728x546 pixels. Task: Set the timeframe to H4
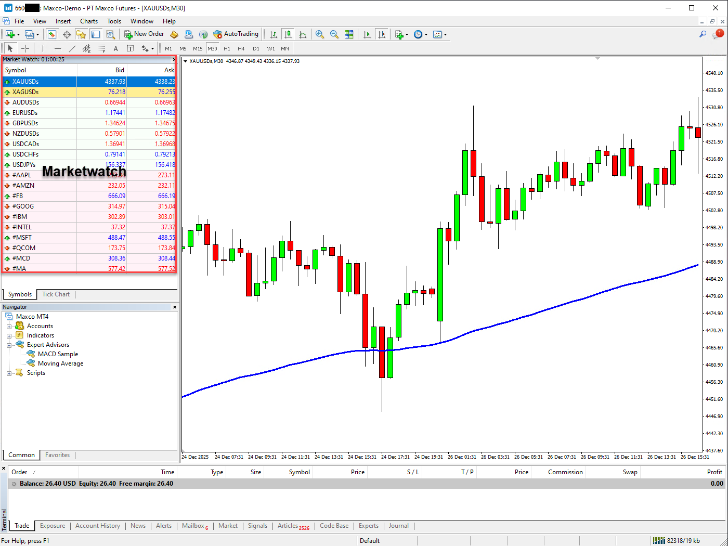tap(241, 48)
